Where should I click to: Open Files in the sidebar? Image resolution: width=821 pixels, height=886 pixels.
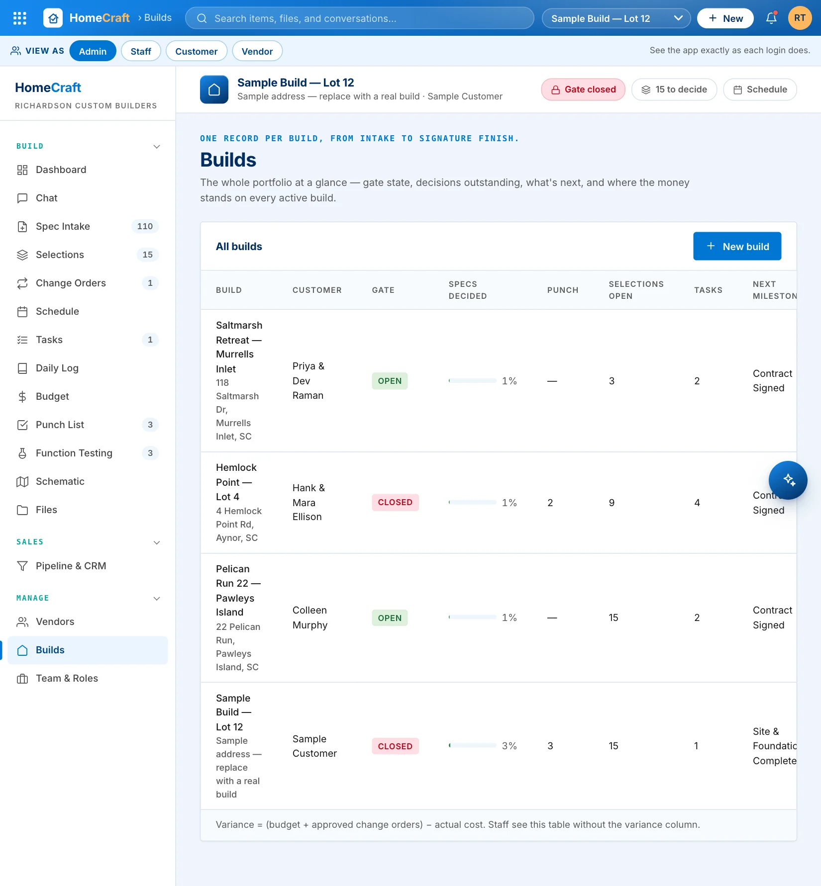coord(88,510)
